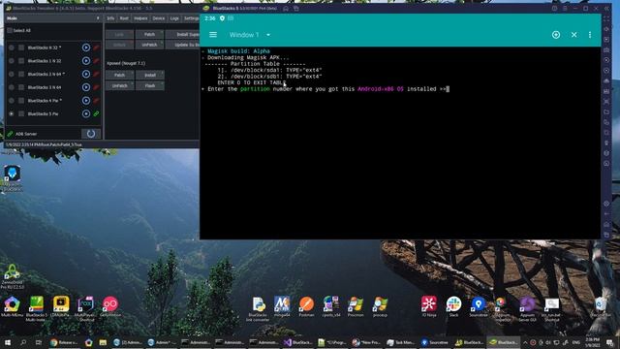Start the BlueStacks 5 Pie instance
620x349 pixels.
click(86, 114)
